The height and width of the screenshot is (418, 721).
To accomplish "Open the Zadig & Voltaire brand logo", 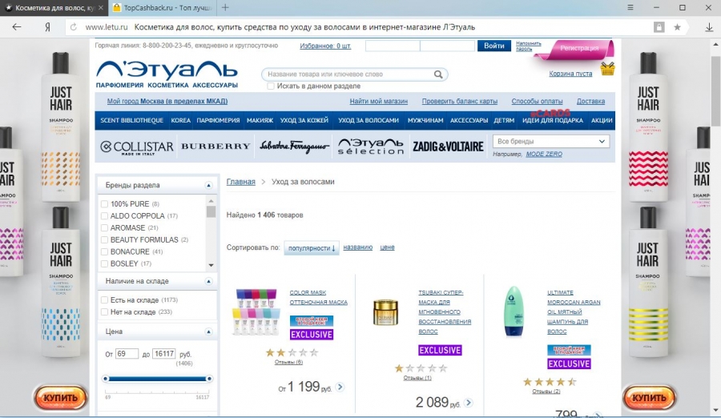I will pyautogui.click(x=448, y=147).
